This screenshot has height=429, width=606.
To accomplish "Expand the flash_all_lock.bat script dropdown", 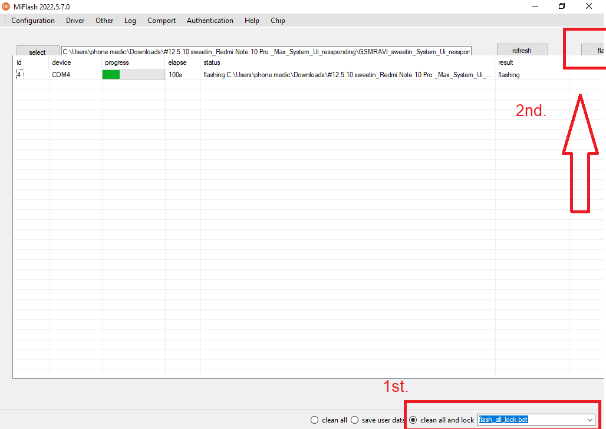I will 589,420.
